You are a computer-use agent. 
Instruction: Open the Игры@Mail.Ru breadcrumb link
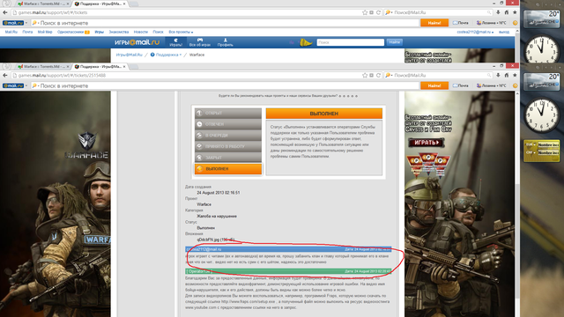click(x=130, y=55)
